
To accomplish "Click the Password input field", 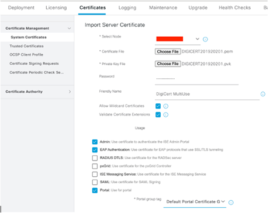I will click(x=197, y=79).
